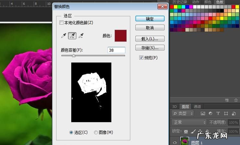The height and width of the screenshot is (145, 240).
Task: Switch to the 色板 tab
Action: (220, 2)
